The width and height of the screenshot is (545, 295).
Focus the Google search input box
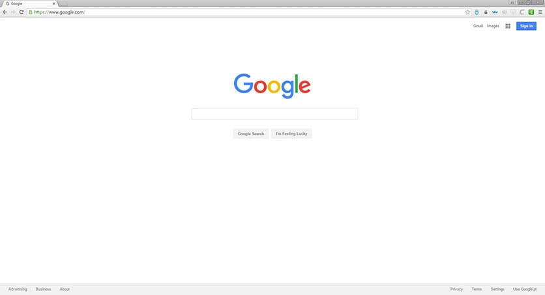point(274,114)
